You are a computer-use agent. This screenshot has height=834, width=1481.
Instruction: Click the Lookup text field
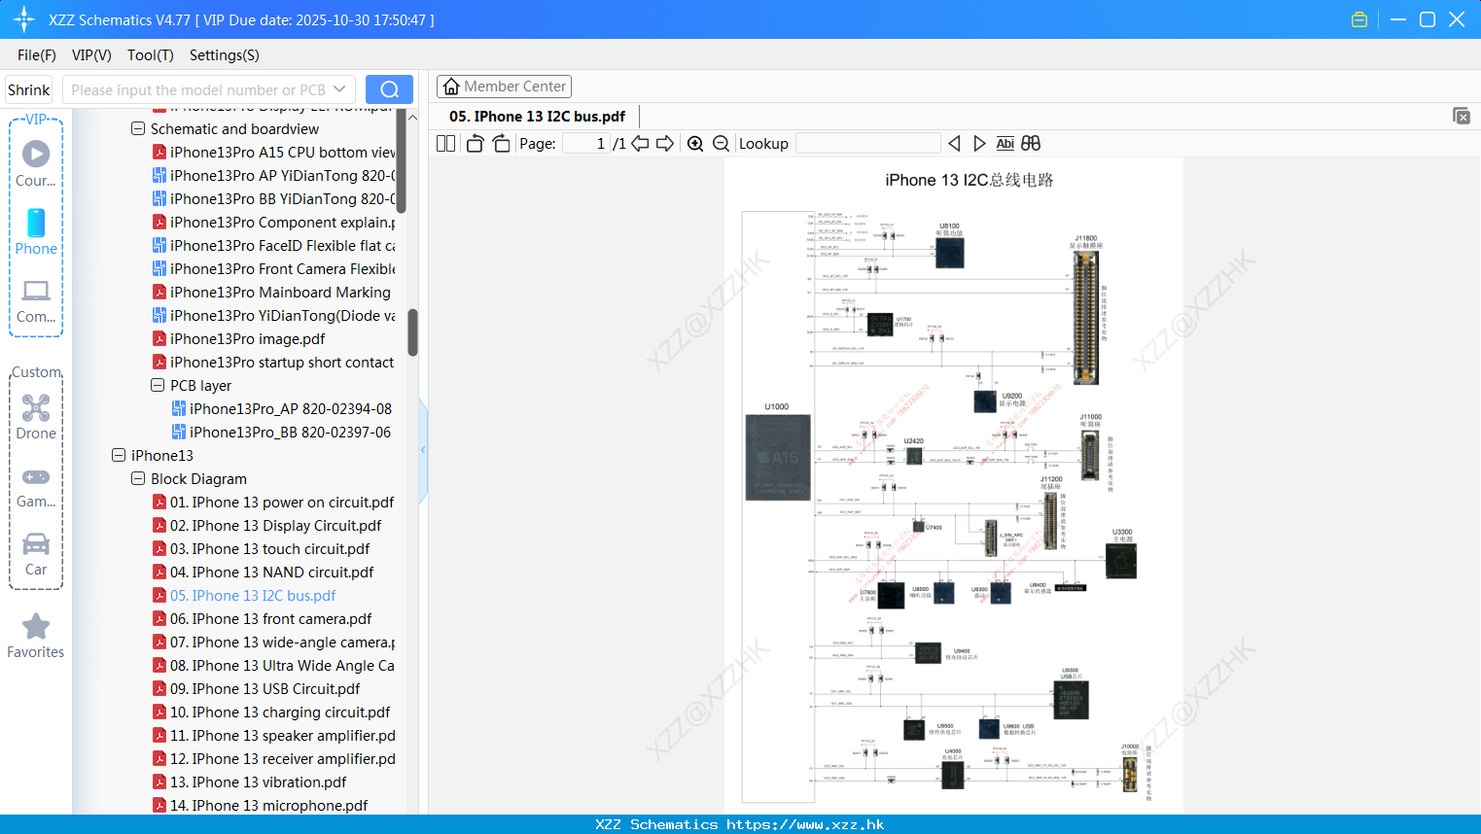coord(867,143)
